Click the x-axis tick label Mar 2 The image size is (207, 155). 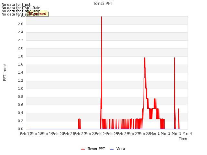click(x=166, y=133)
